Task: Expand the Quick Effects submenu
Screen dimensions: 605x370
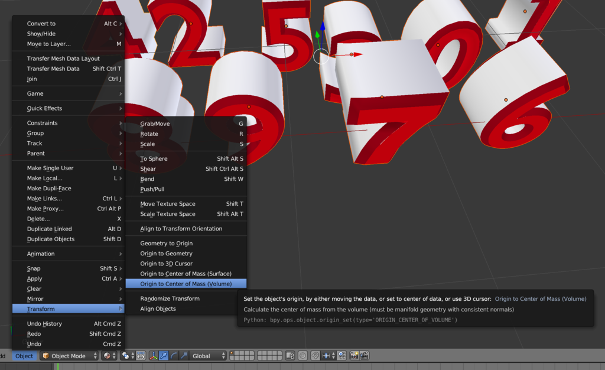Action: coord(69,108)
